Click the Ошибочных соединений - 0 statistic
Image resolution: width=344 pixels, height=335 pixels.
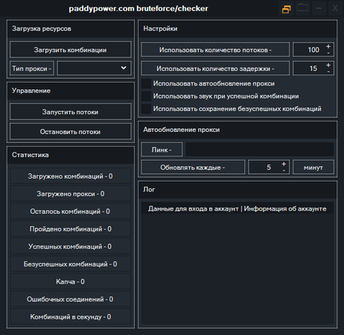point(71,299)
